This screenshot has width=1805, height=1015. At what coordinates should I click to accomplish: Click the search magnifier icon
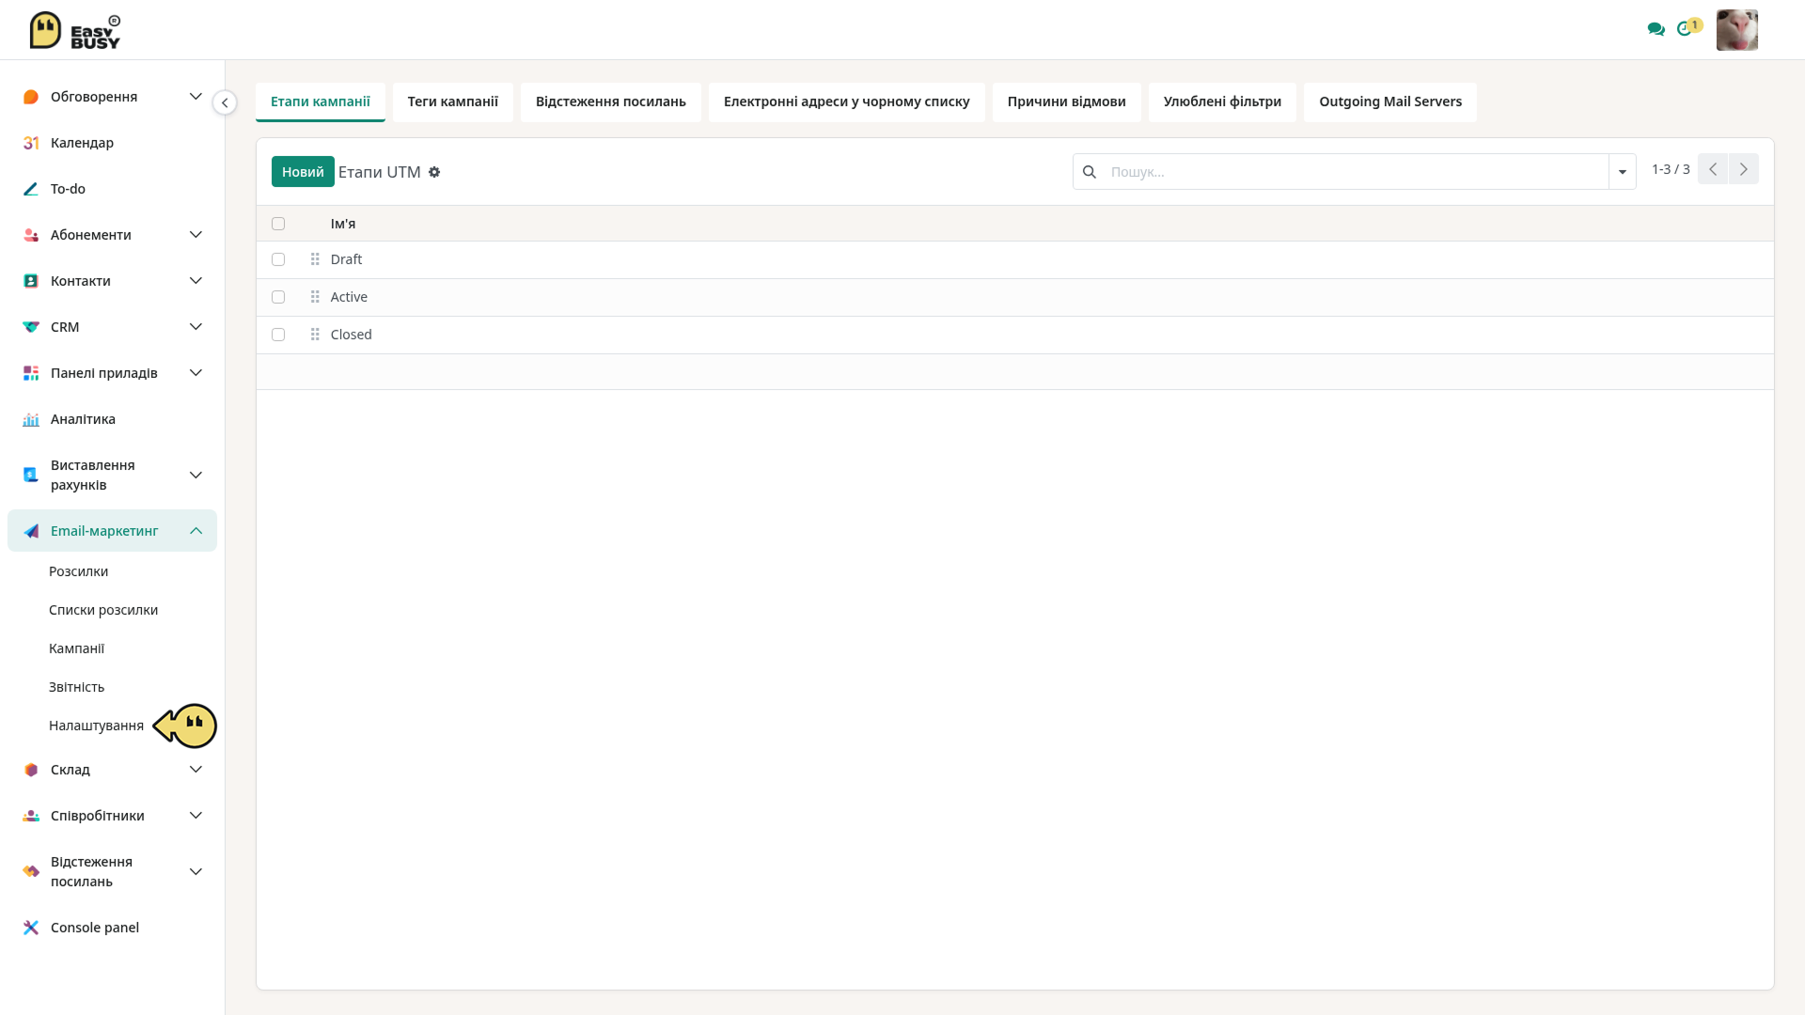click(1090, 172)
